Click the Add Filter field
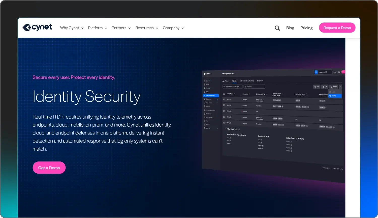Screen dimensions: 378x218 [x=254, y=87]
